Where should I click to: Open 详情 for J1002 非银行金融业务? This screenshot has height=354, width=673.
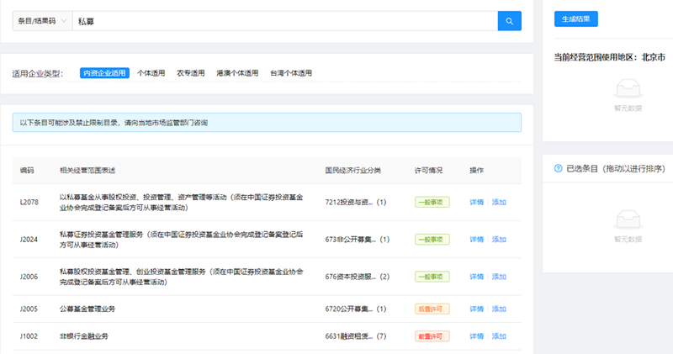click(476, 336)
